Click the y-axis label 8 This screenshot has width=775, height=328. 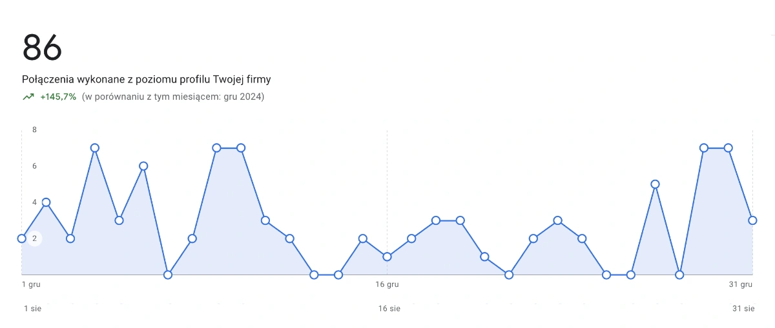pos(35,130)
